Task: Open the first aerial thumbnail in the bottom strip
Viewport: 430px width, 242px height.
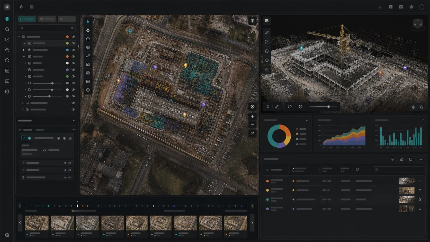Action: 37,223
